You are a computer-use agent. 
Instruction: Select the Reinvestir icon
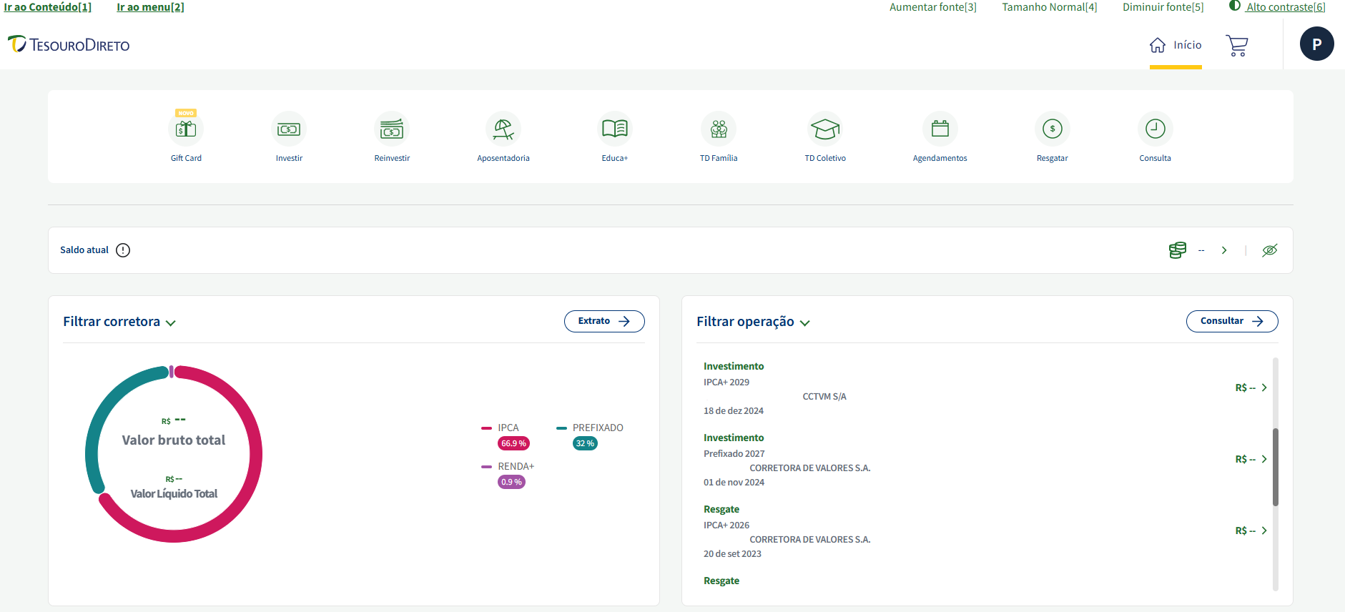[392, 129]
